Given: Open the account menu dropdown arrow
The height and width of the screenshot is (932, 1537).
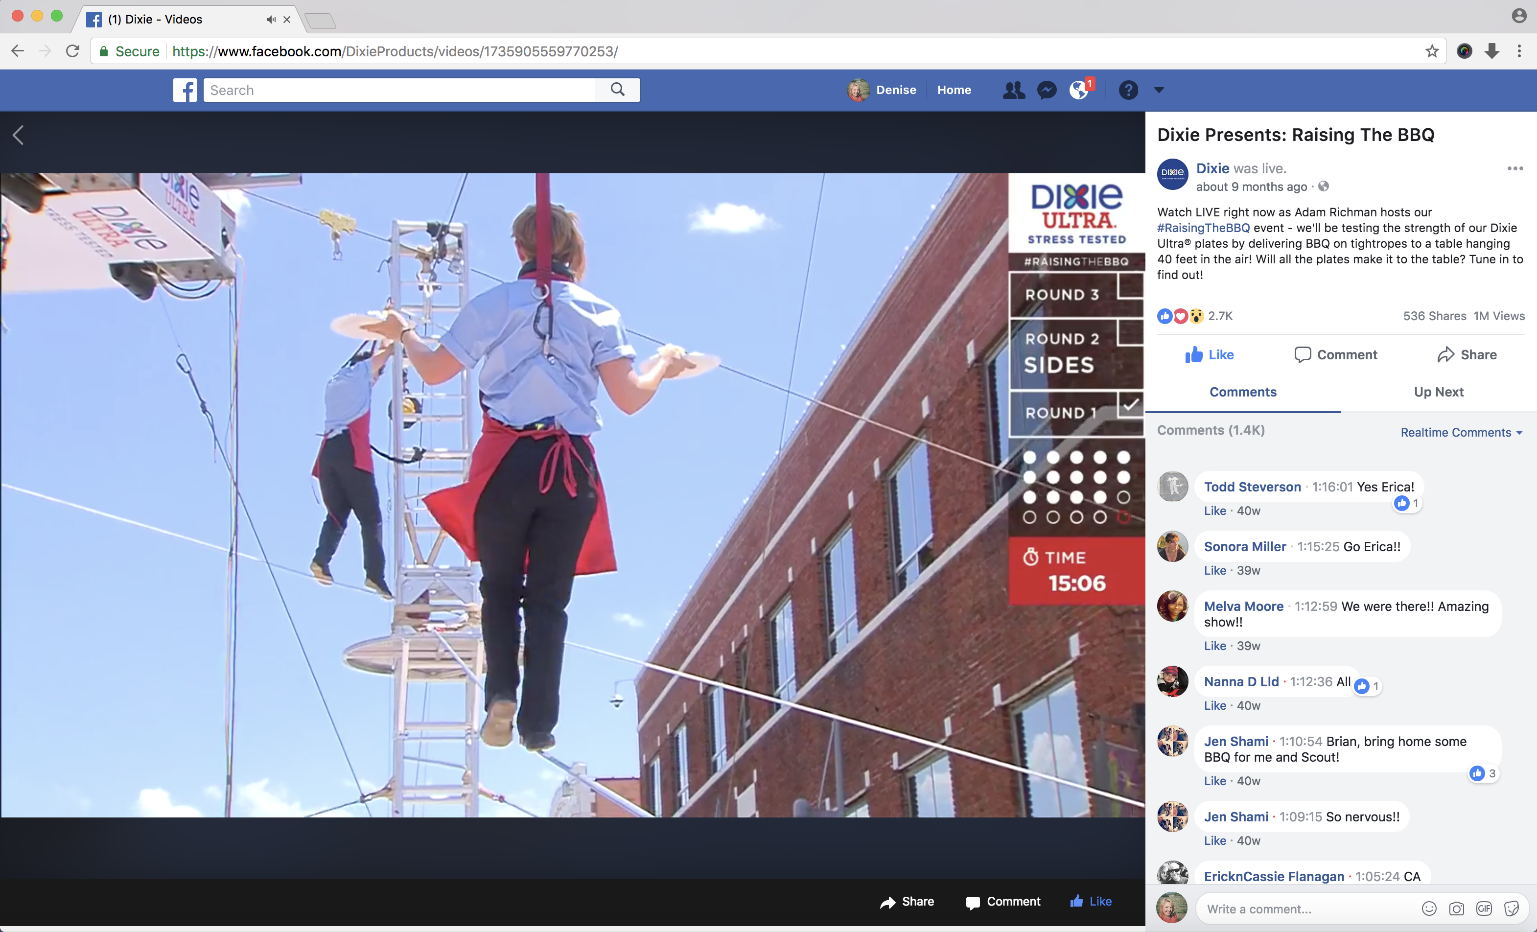Looking at the screenshot, I should tap(1159, 90).
